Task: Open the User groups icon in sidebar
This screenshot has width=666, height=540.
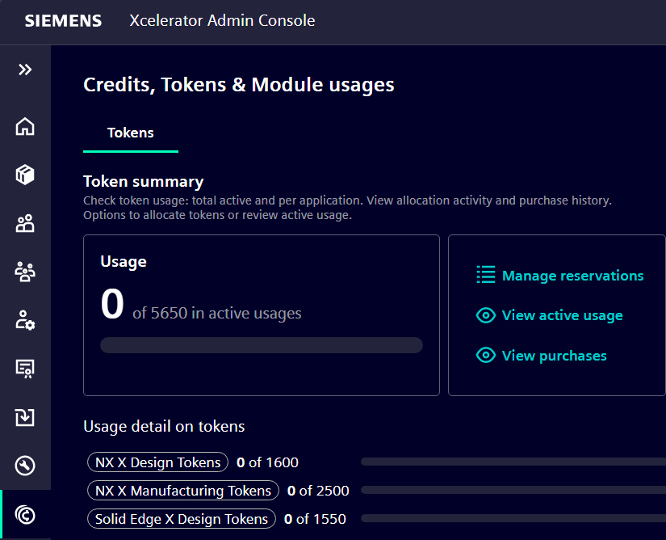Action: (25, 272)
